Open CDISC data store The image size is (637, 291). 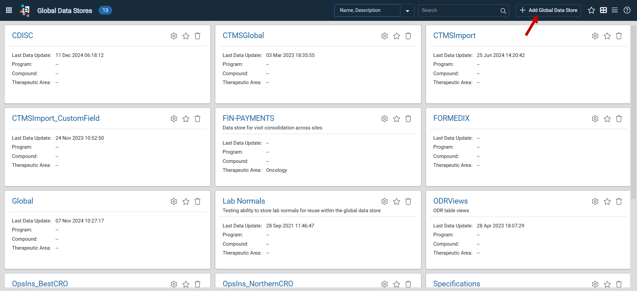(x=23, y=35)
